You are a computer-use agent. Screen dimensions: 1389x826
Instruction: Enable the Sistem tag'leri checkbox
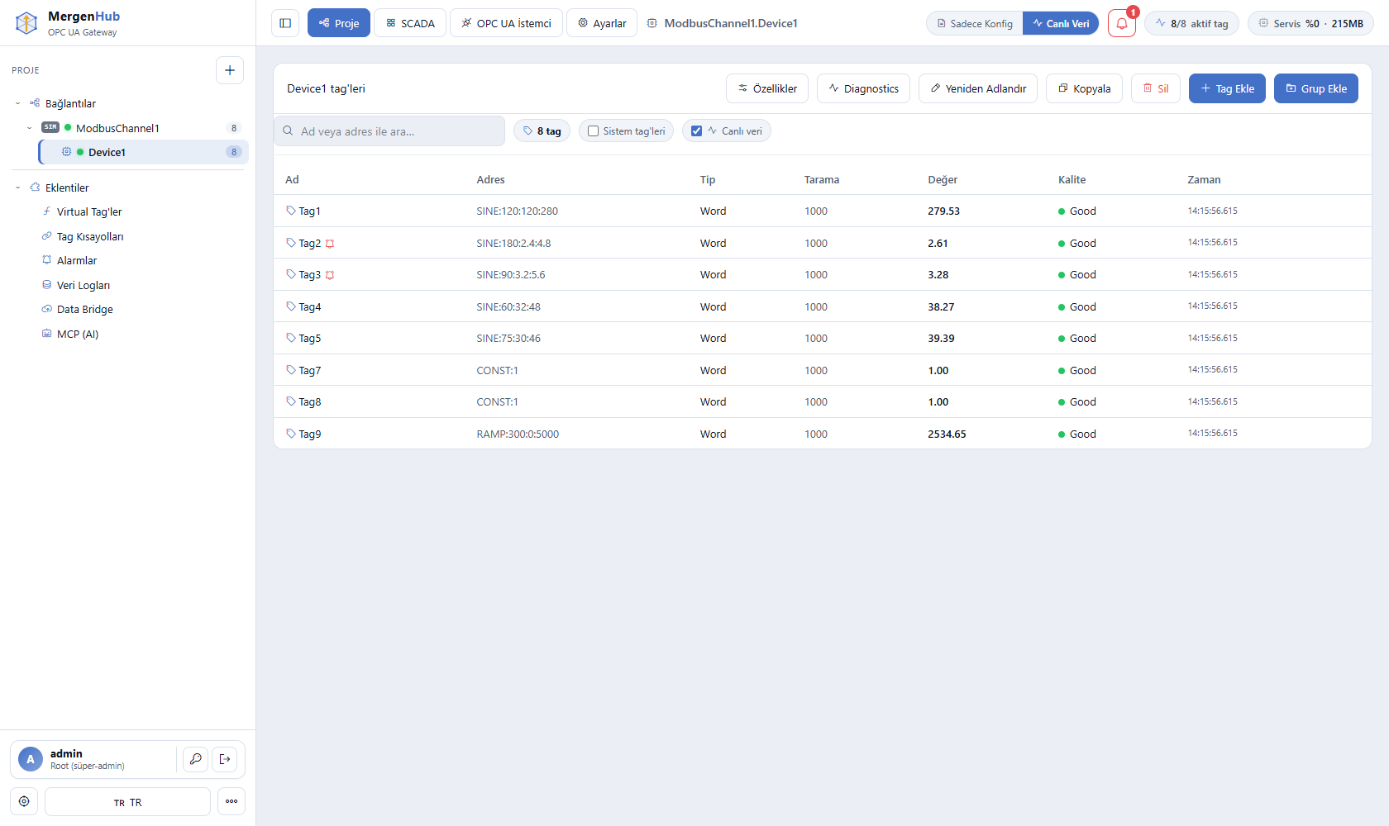(593, 131)
